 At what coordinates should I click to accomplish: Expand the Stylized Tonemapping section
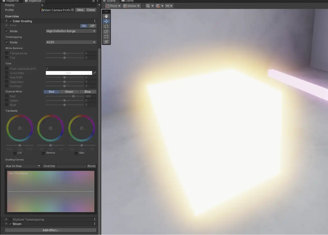6,219
